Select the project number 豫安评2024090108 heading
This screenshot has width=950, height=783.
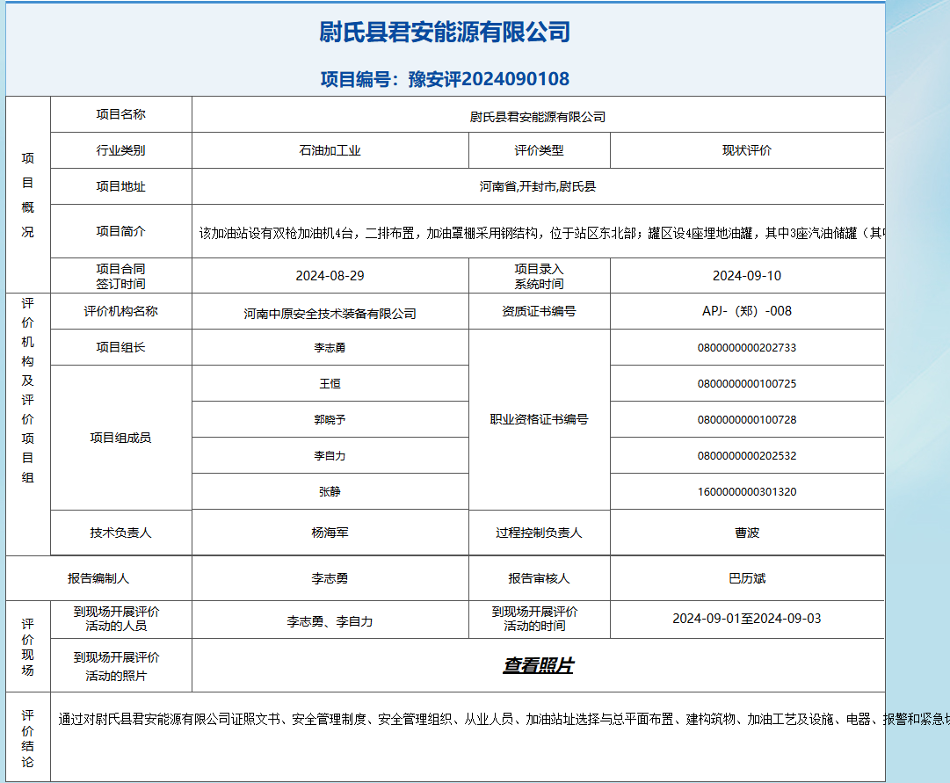pos(446,79)
